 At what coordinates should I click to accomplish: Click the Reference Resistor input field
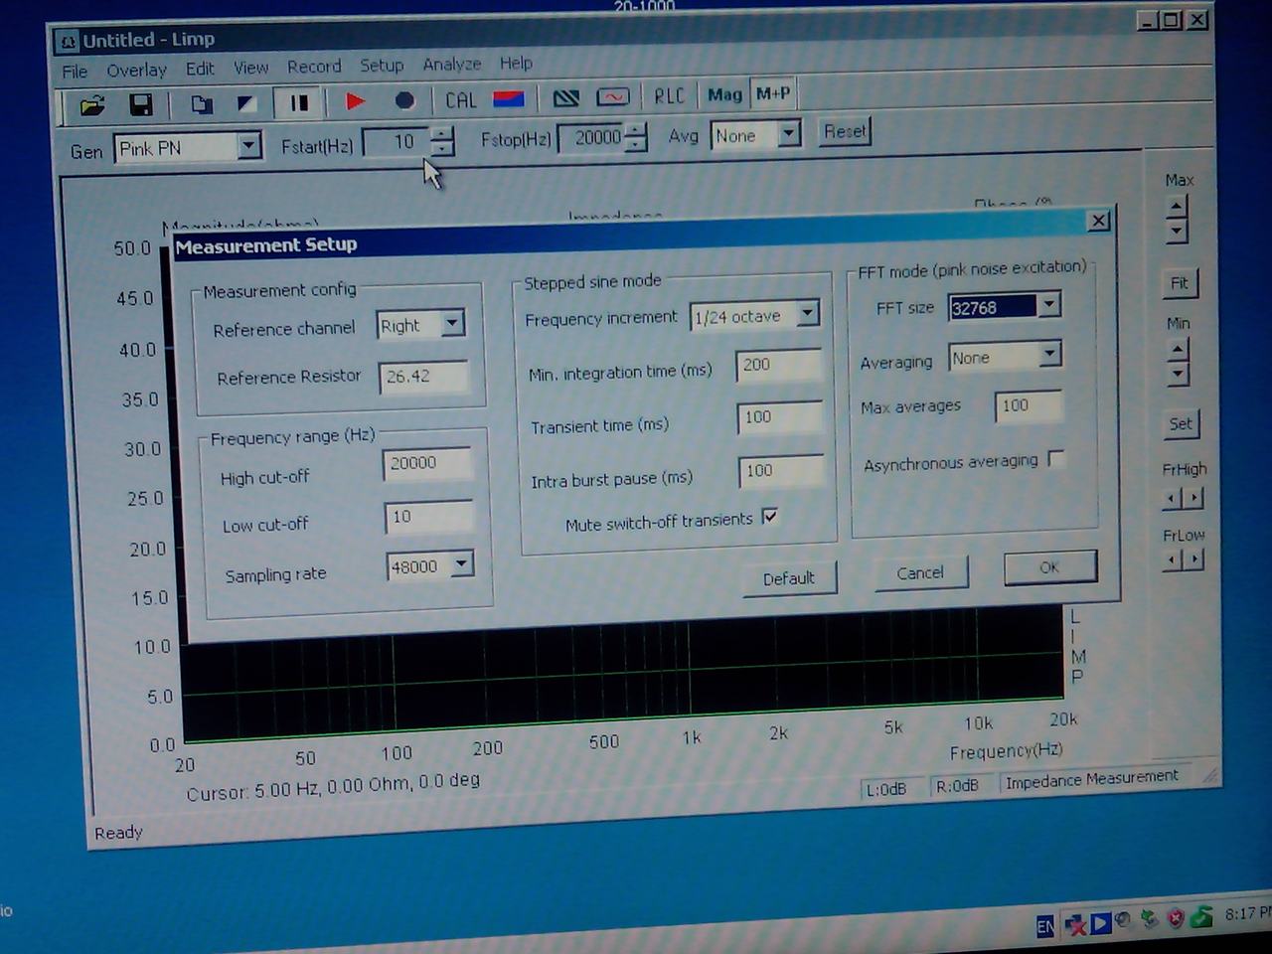(422, 377)
